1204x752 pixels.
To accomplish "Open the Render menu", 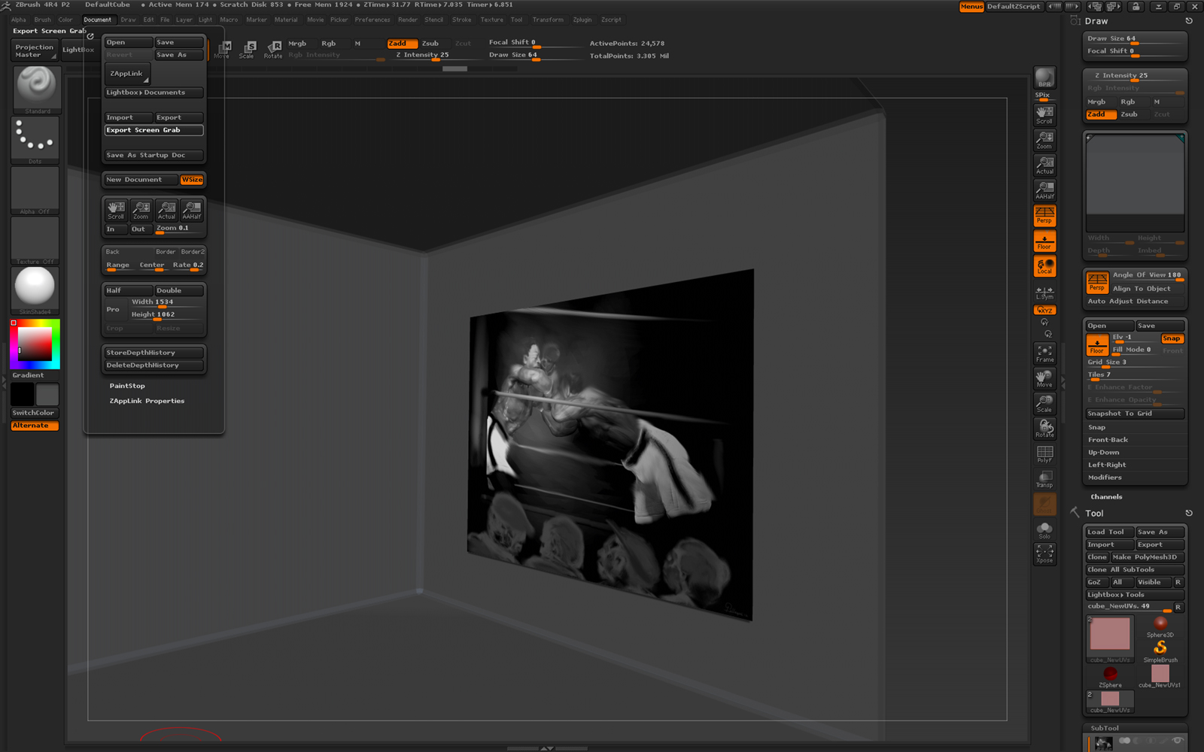I will point(408,20).
